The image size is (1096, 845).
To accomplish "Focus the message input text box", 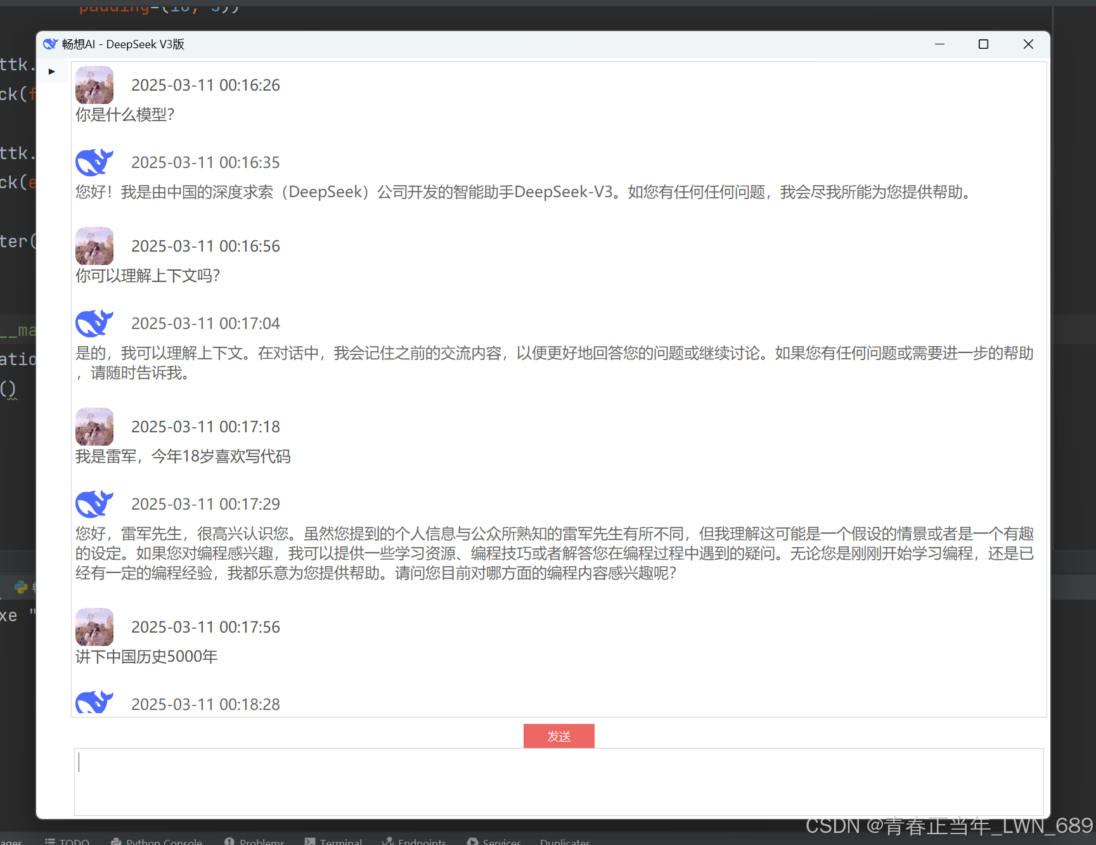I will click(558, 782).
